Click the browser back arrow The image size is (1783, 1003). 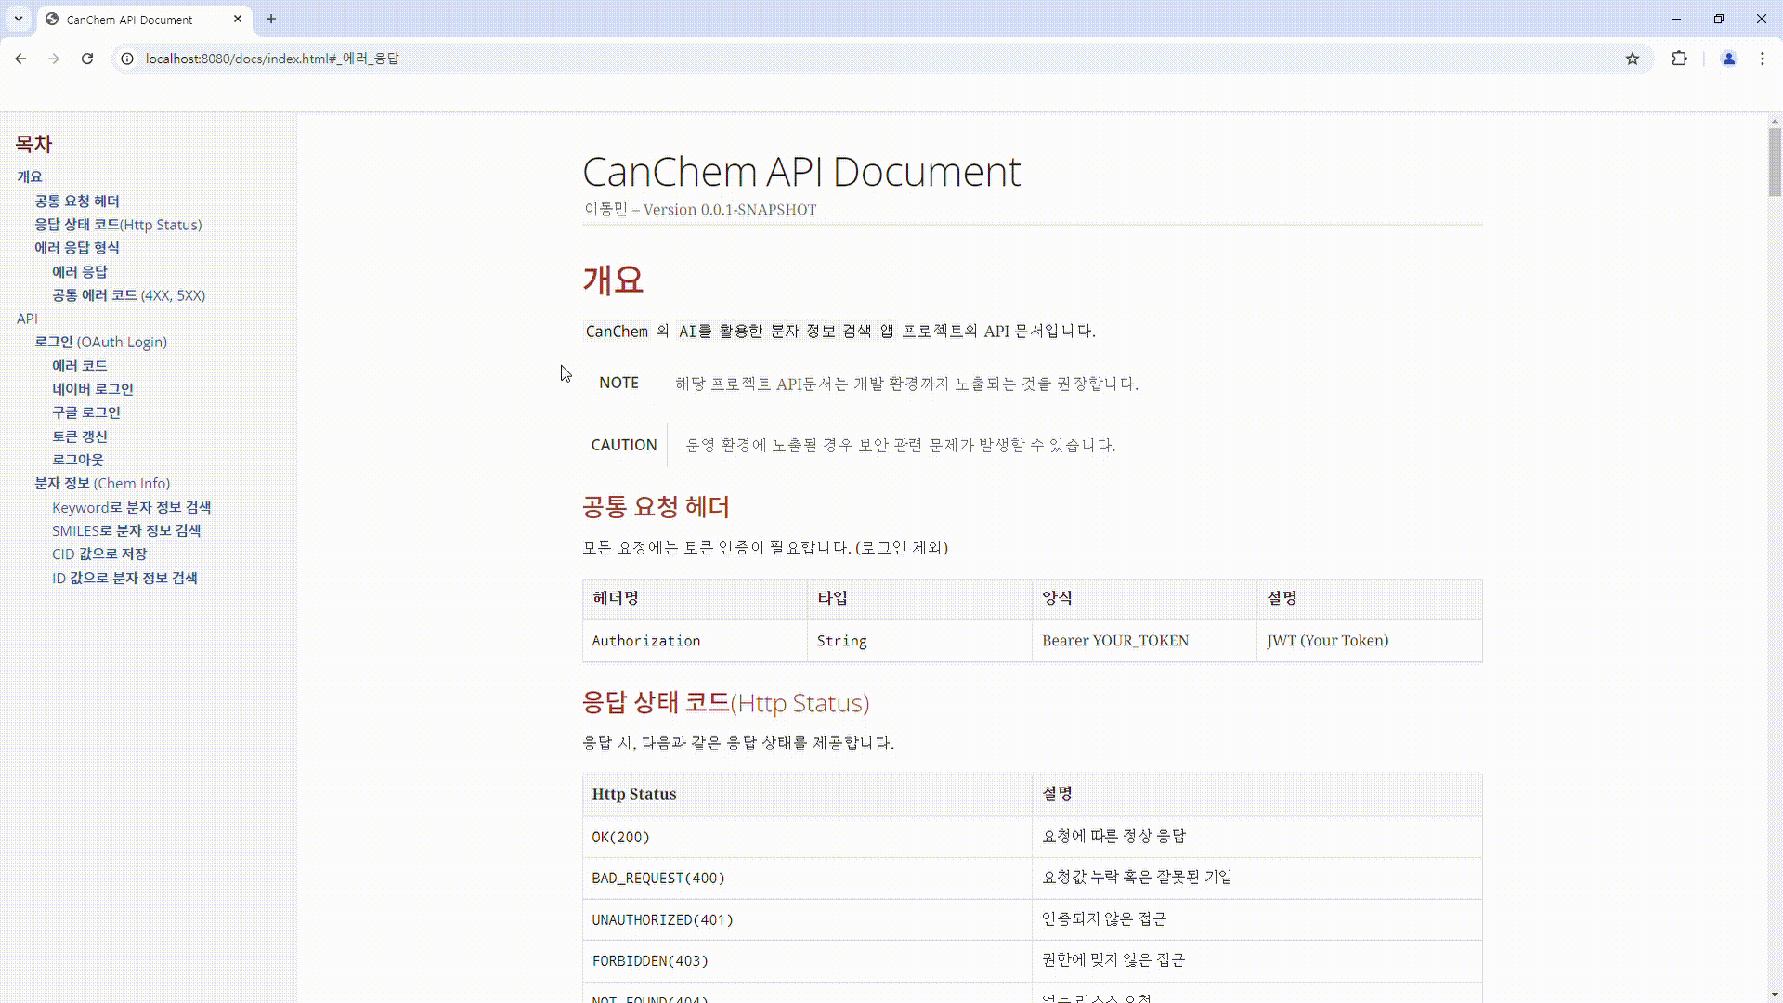pyautogui.click(x=20, y=59)
